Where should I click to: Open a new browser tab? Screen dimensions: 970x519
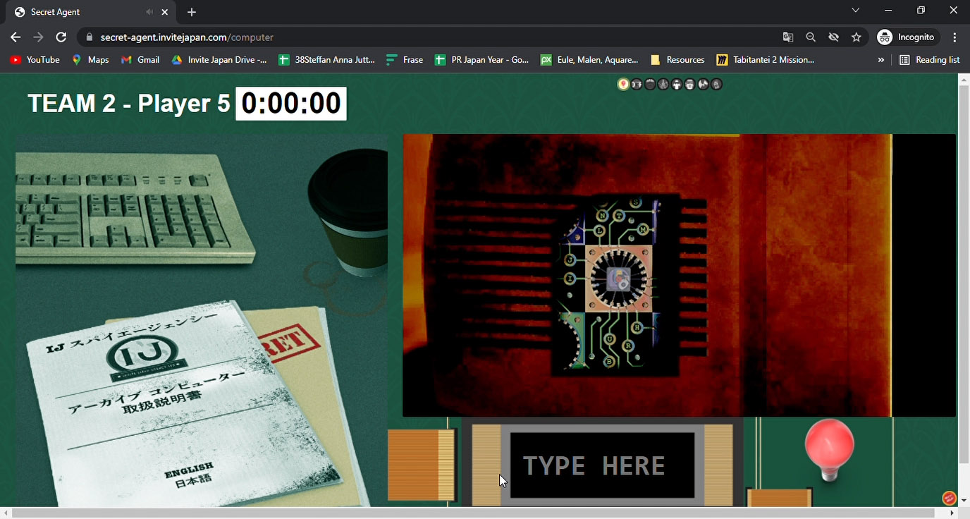coord(192,12)
